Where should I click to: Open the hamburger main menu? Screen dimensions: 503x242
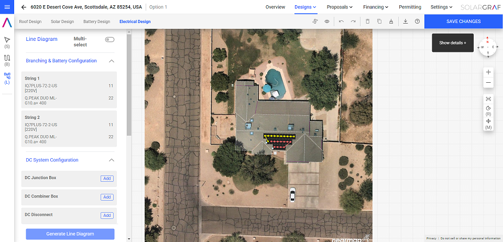7,7
